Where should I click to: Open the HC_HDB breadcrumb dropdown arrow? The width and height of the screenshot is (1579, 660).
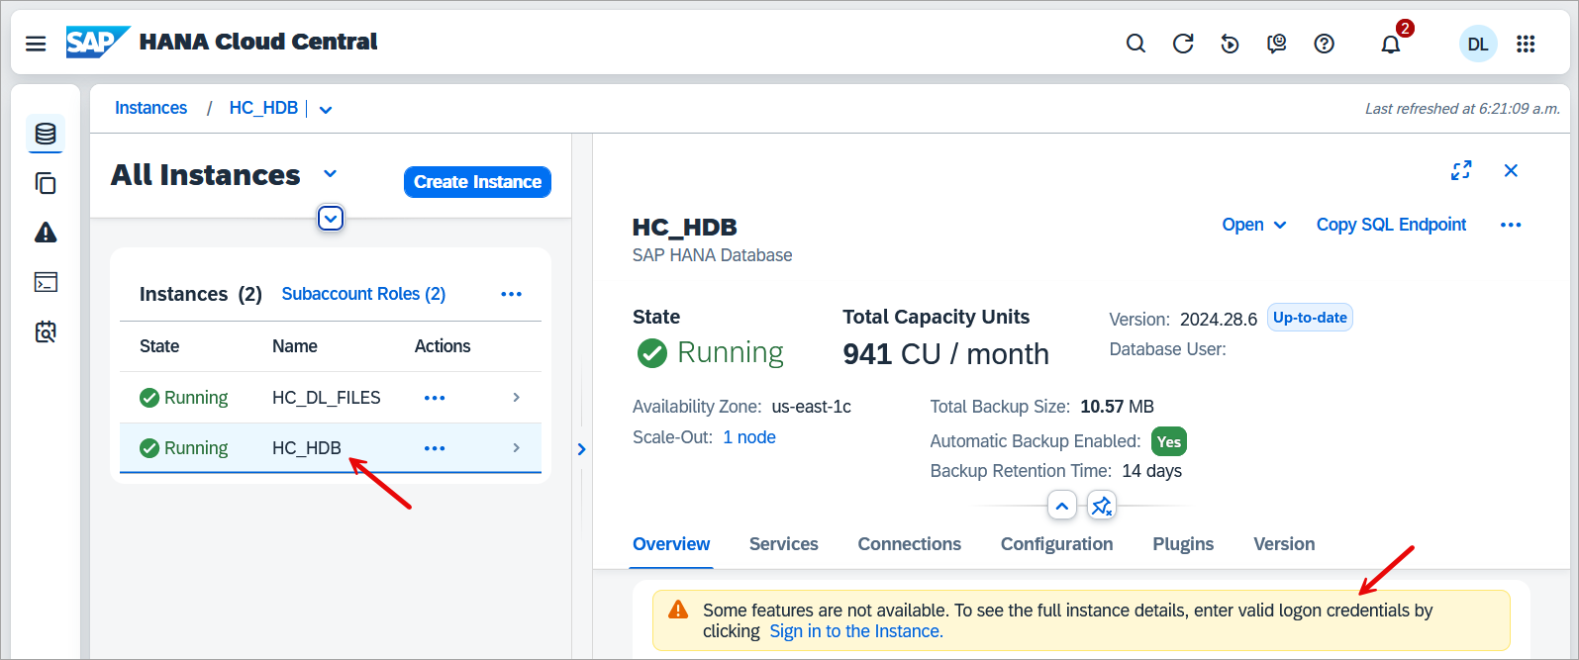click(326, 110)
